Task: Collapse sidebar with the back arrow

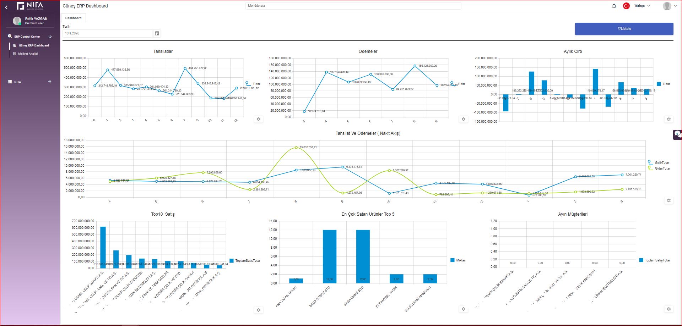Action: pyautogui.click(x=6, y=7)
